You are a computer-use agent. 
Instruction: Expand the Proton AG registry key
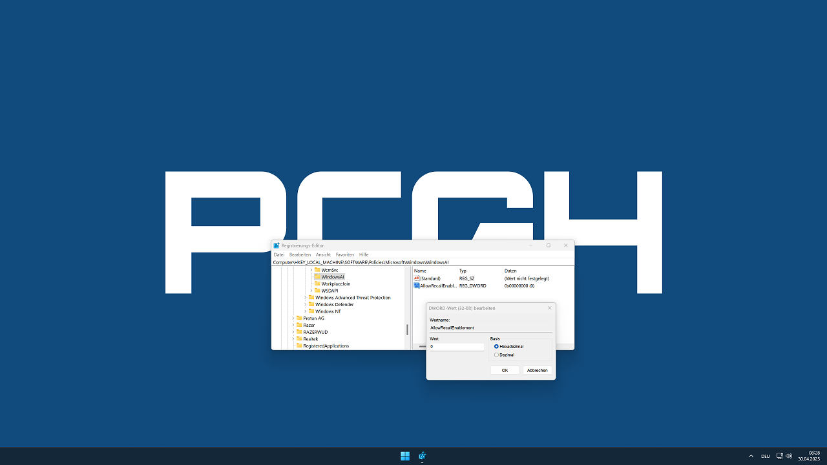[293, 318]
